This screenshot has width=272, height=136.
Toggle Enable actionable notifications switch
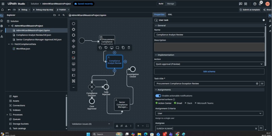tap(158, 96)
